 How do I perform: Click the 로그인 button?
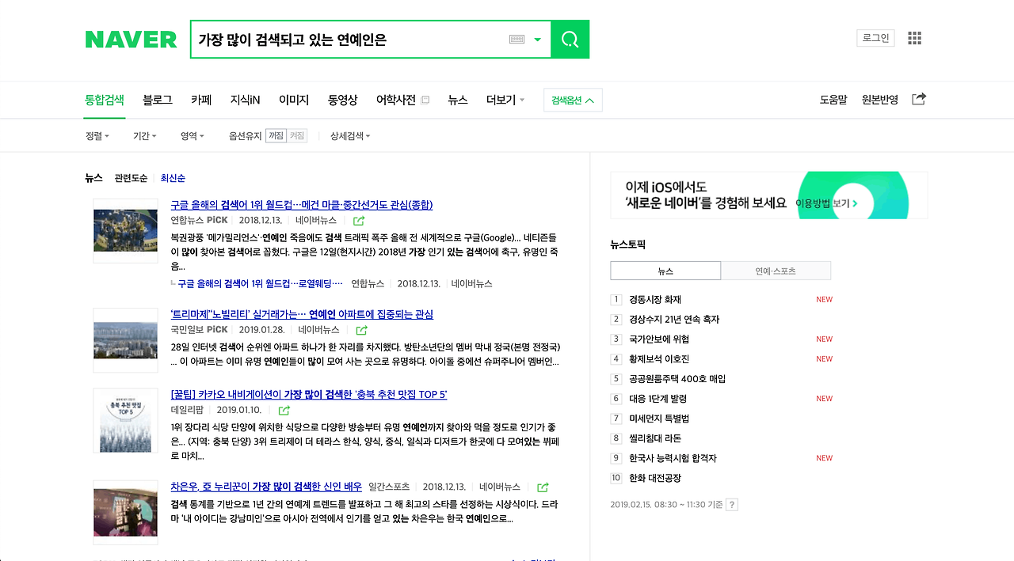pos(875,37)
